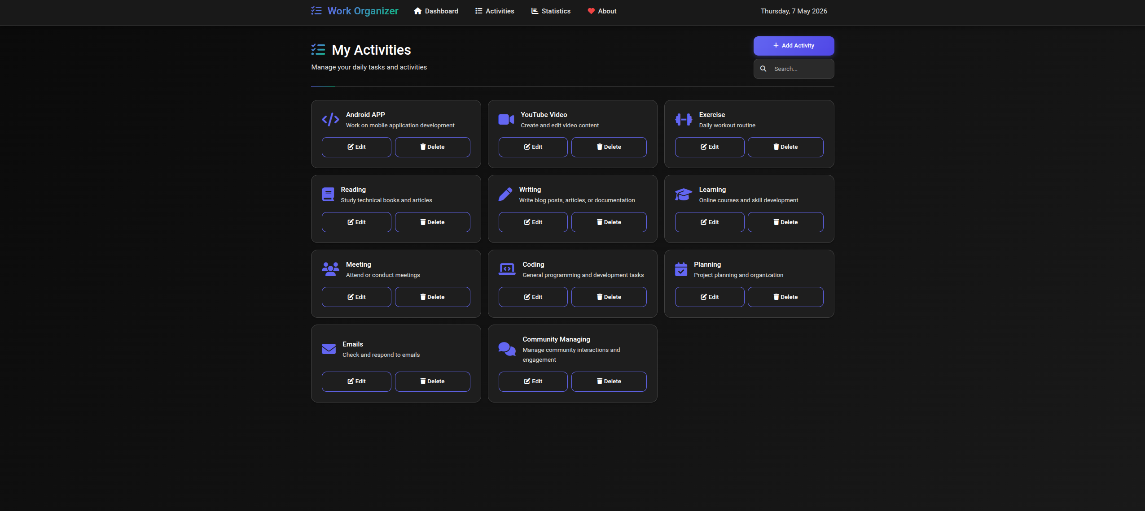Viewport: 1145px width, 511px height.
Task: Click the Planning calendar check icon
Action: pos(681,269)
